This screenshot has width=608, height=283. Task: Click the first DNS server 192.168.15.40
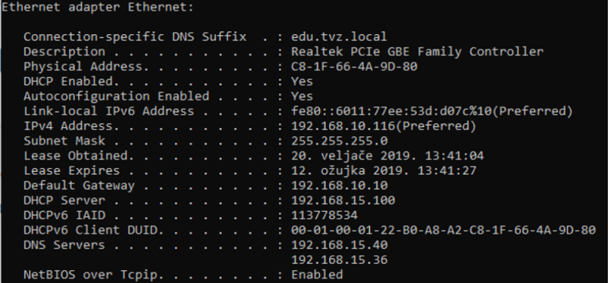point(339,246)
